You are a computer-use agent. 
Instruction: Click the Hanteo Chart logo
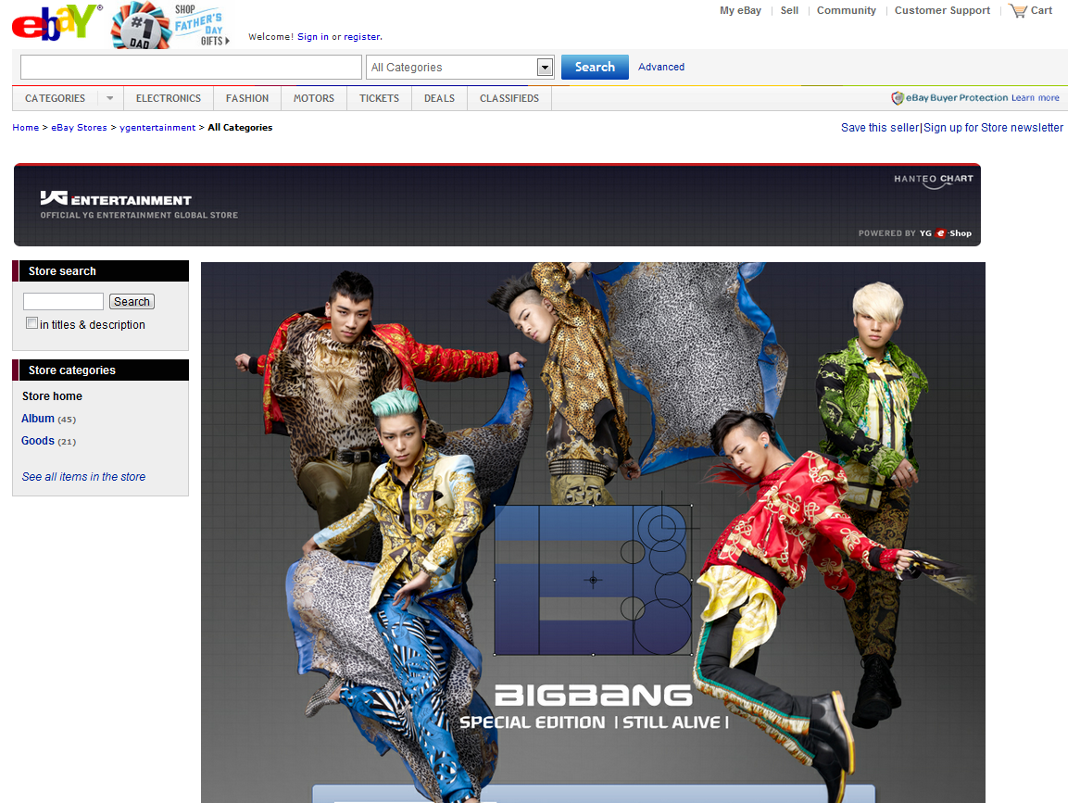(x=934, y=180)
